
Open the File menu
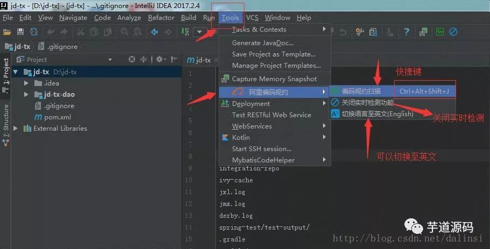8,18
